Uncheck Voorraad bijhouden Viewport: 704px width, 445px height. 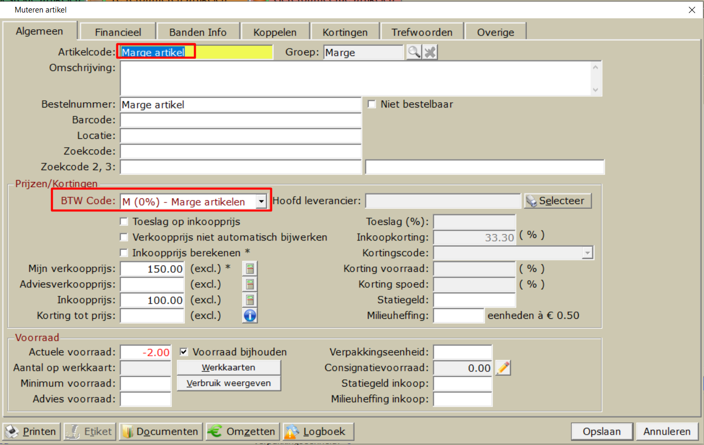[x=183, y=352]
